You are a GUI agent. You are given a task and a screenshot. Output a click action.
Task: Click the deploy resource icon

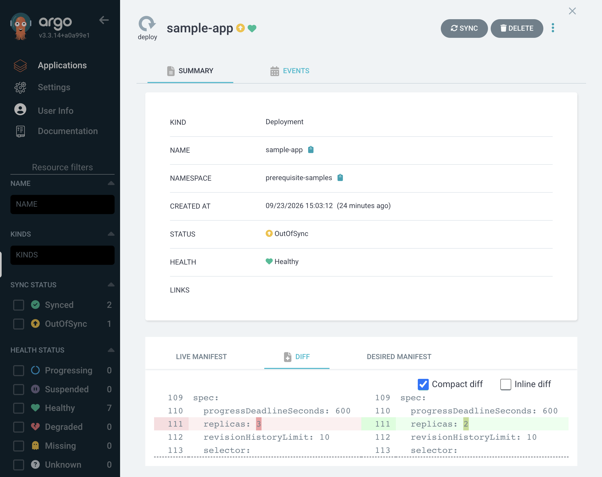[147, 24]
